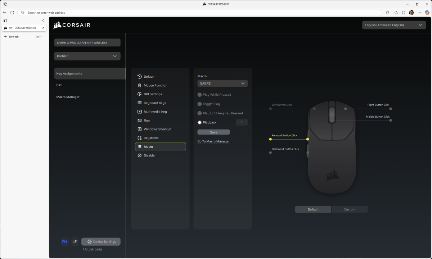The image size is (432, 259).
Task: Follow the Go To Macro Manager link
Action: [213, 141]
